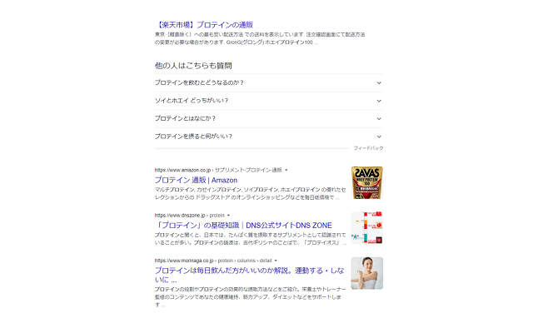
Task: Open the dropdown arrow next to dnszone.jp URL
Action: point(228,216)
